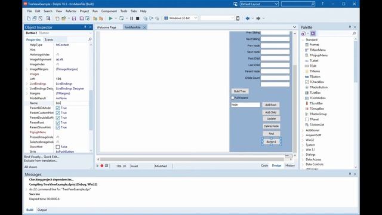Select TRadioButton component in the Palette
382x215 pixels.
click(x=318, y=87)
